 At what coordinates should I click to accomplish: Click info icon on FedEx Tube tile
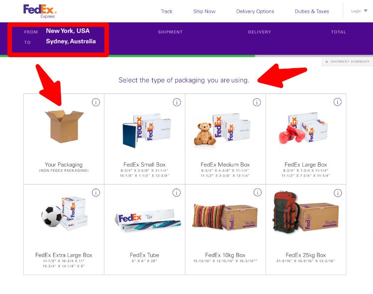(x=177, y=193)
